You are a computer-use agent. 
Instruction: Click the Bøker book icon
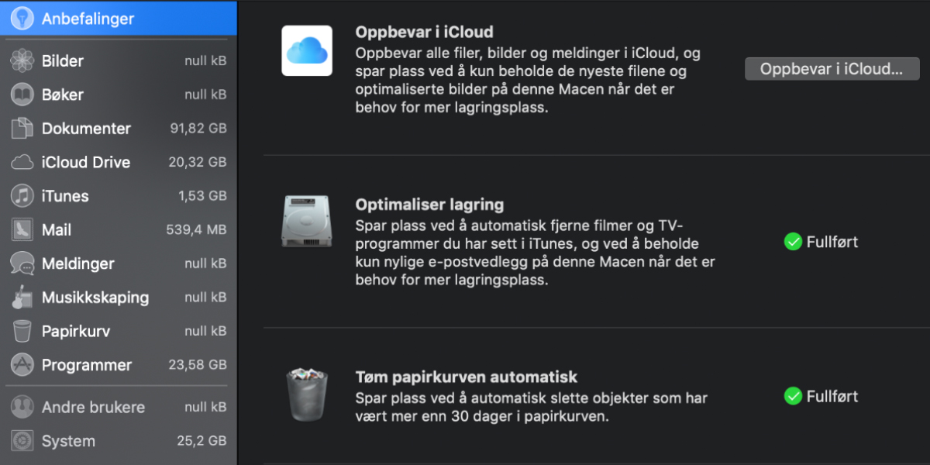tap(22, 95)
